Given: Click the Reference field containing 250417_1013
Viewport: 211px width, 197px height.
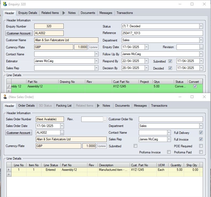Looking at the screenshot, I should point(162,33).
